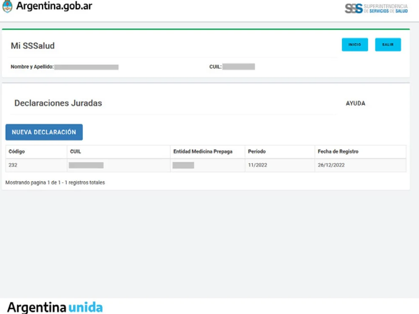Sort the table by Código column
Image resolution: width=419 pixels, height=314 pixels.
click(17, 152)
